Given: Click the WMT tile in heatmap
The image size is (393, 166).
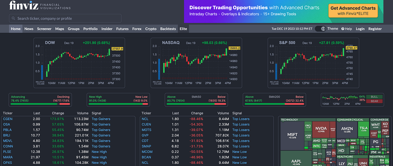Looking at the screenshot, I should coord(376,125).
